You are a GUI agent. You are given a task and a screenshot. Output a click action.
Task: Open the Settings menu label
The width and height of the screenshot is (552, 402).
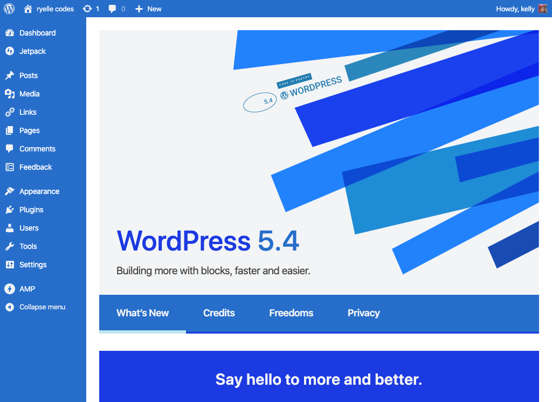[33, 265]
